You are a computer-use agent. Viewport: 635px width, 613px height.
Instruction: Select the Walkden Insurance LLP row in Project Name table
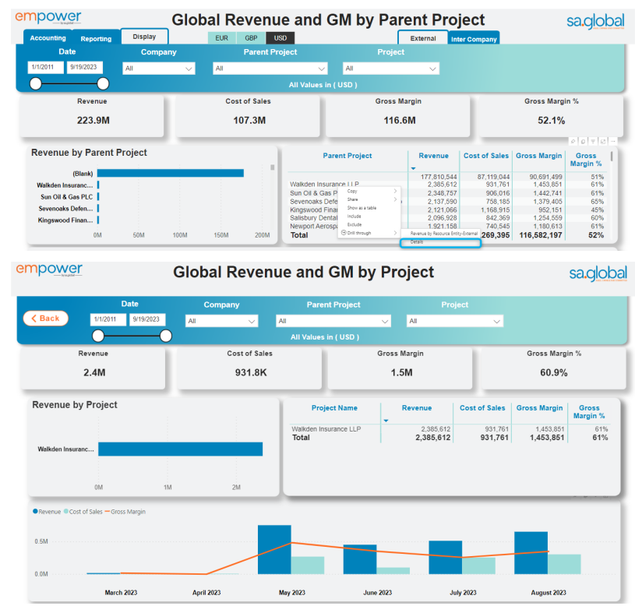click(450, 429)
